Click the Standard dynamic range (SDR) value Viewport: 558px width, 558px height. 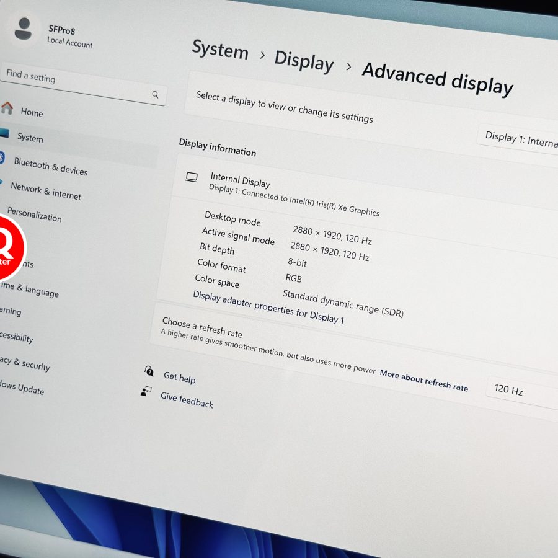pyautogui.click(x=343, y=303)
